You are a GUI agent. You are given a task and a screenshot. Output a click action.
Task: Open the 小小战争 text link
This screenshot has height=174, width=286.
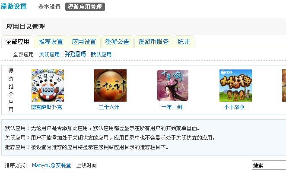pos(234,107)
